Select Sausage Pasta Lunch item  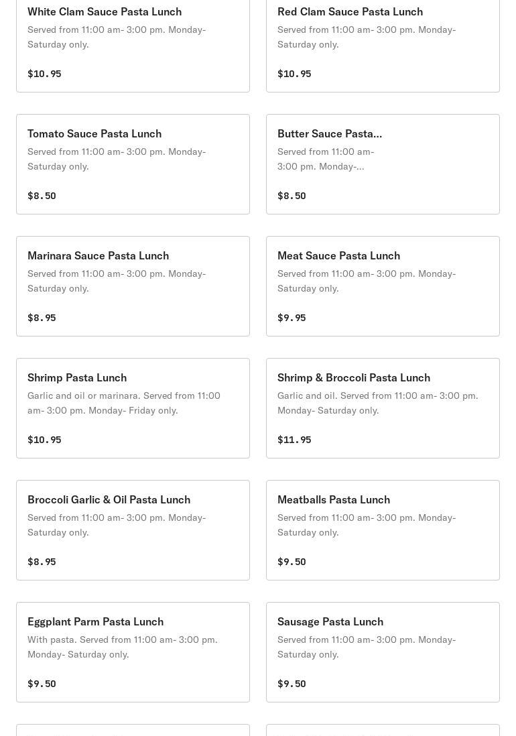coord(383,652)
